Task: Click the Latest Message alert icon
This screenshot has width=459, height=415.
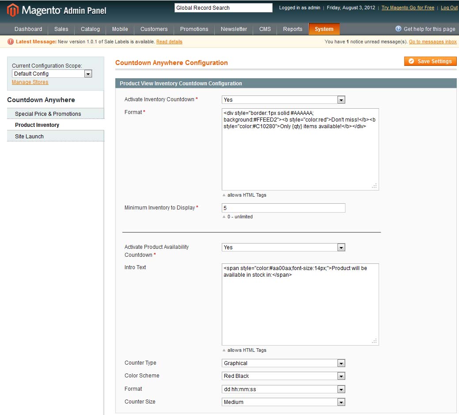Action: tap(11, 42)
